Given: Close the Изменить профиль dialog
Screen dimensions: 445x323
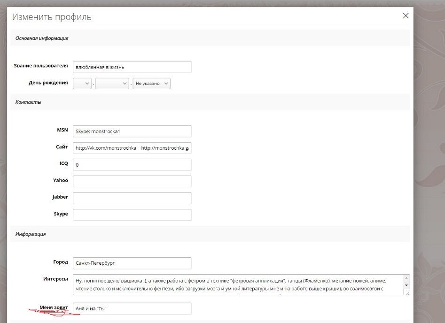Looking at the screenshot, I should (x=406, y=15).
